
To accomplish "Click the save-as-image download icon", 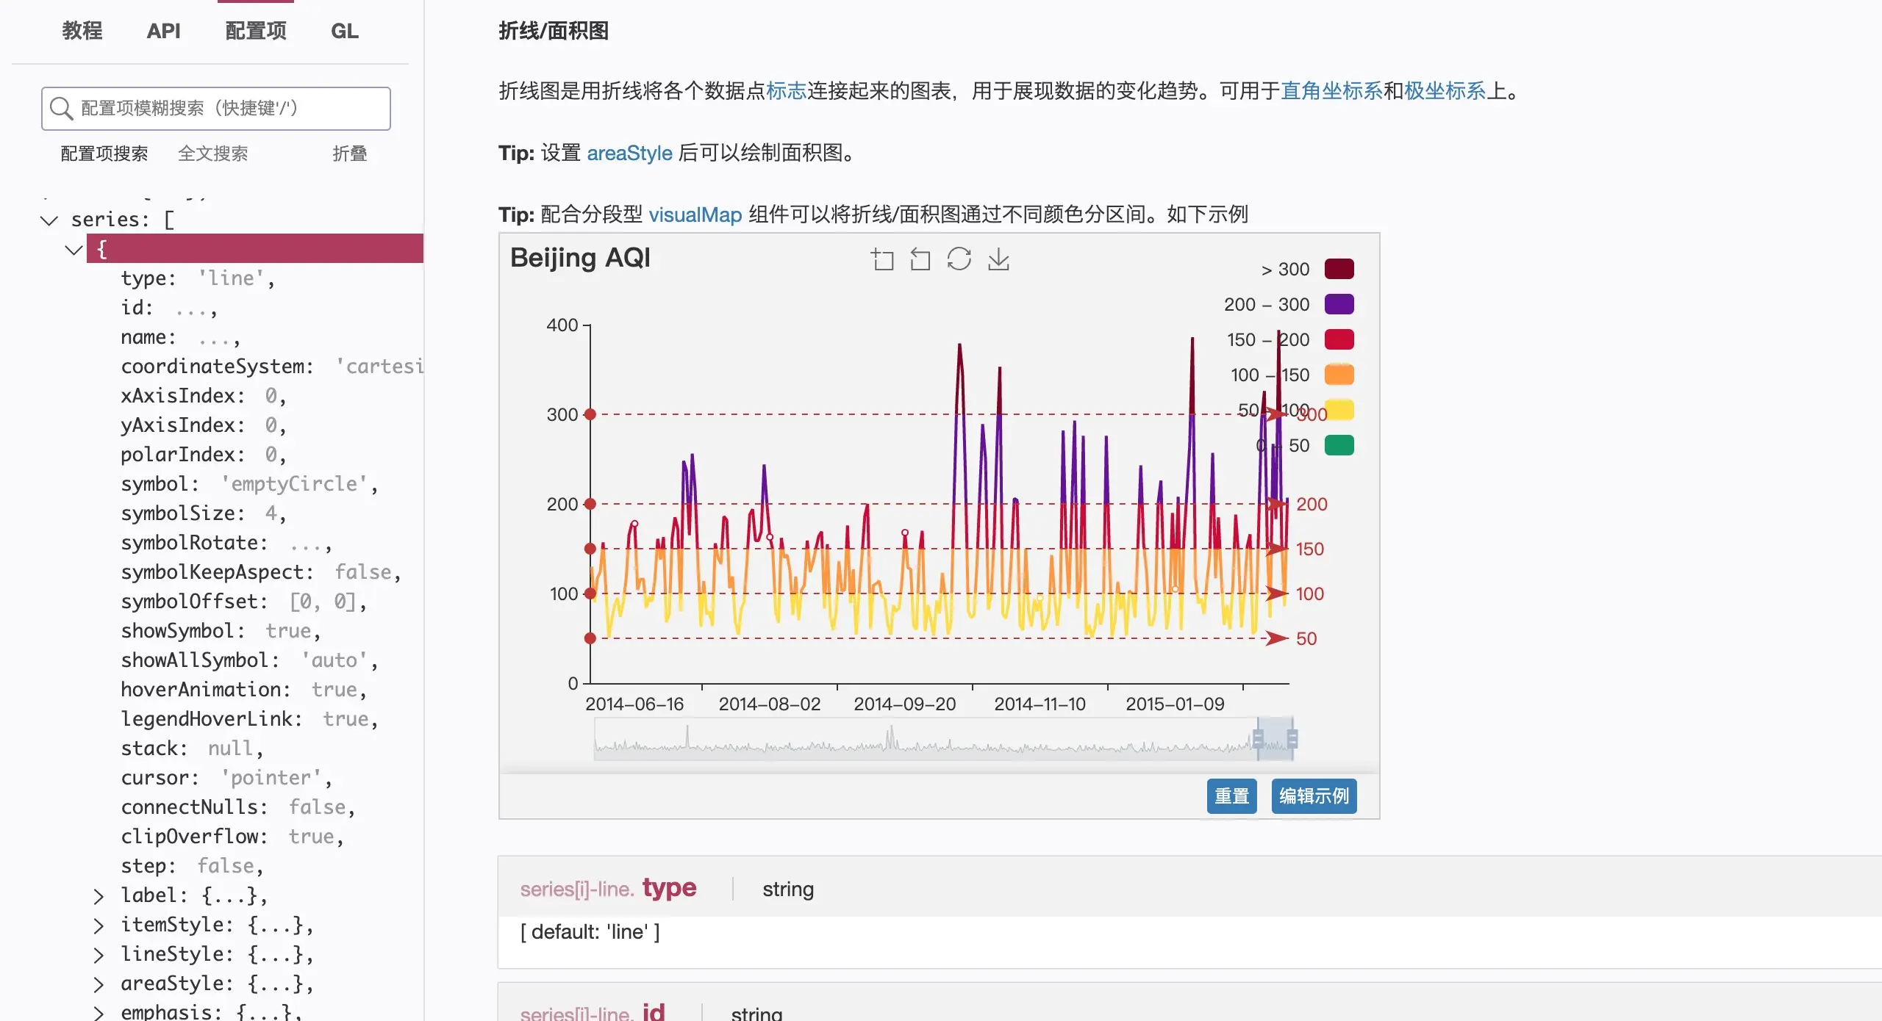I will 998,259.
